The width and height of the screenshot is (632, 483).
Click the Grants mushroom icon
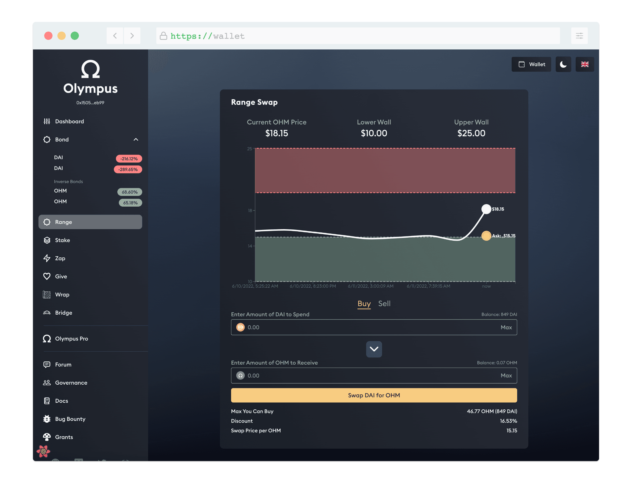(x=47, y=437)
